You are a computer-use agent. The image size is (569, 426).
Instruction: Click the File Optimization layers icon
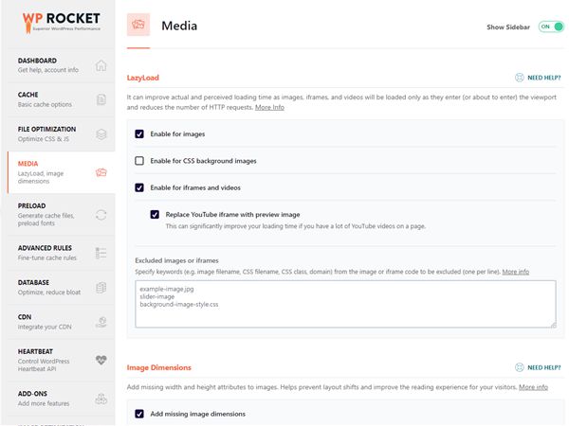[x=101, y=134]
